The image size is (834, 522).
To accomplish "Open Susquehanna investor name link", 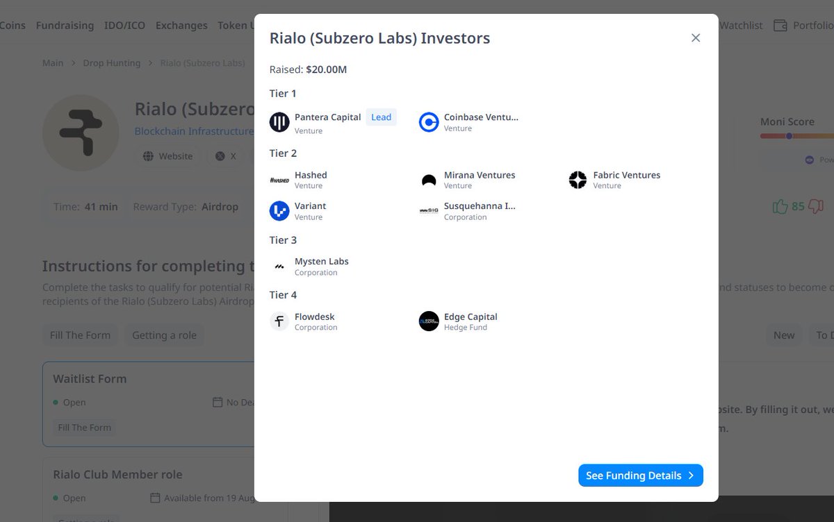I will [x=480, y=206].
